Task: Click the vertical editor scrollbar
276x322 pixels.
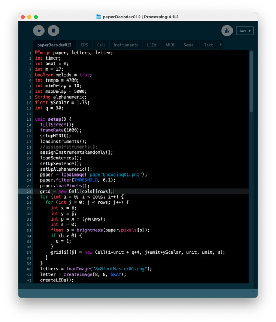Action: (x=251, y=82)
